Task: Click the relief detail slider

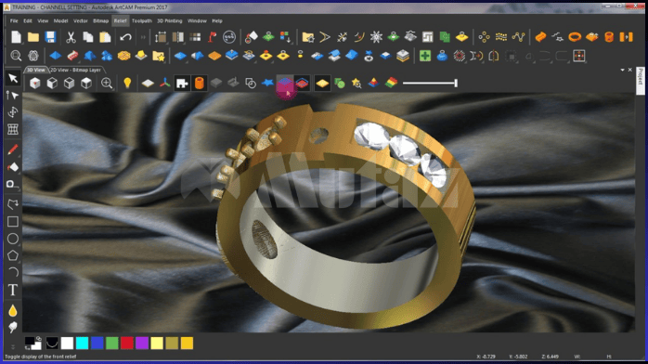Action: pyautogui.click(x=430, y=83)
